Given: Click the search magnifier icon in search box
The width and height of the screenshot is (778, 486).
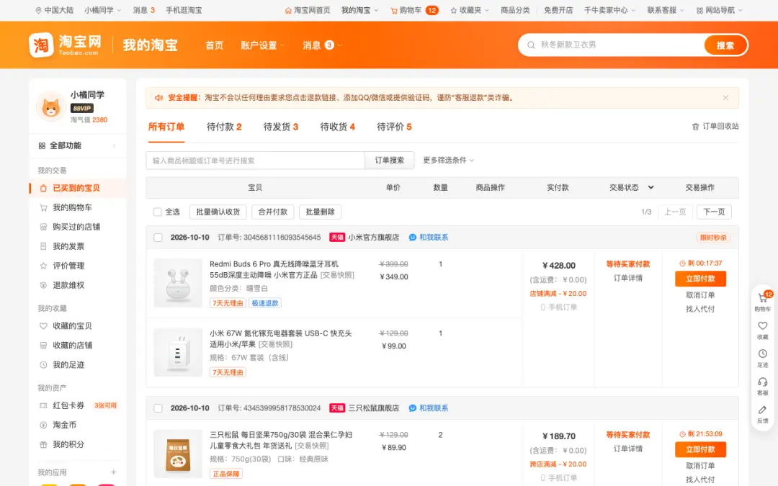Looking at the screenshot, I should (x=531, y=45).
